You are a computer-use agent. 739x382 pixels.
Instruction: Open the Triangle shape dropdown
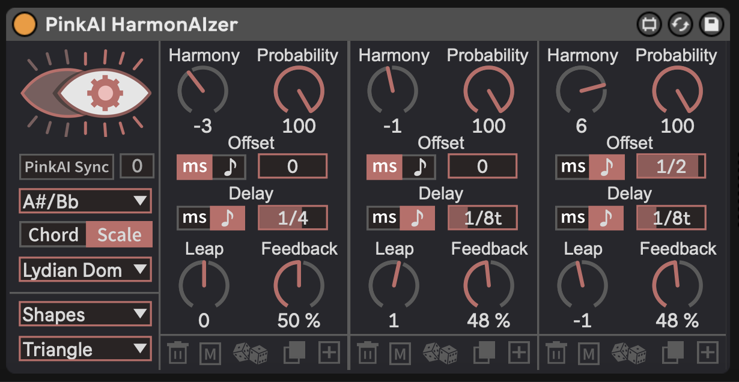point(85,349)
